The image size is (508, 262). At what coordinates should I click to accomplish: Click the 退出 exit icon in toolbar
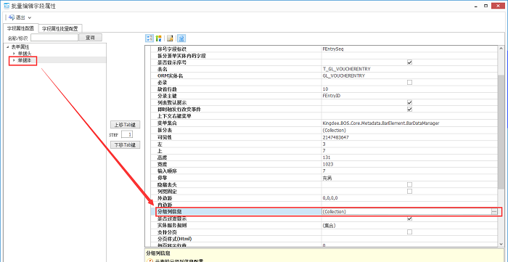[x=12, y=17]
